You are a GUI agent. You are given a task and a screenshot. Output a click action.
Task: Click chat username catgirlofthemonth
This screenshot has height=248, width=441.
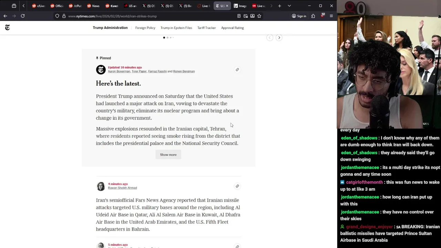coord(364,182)
